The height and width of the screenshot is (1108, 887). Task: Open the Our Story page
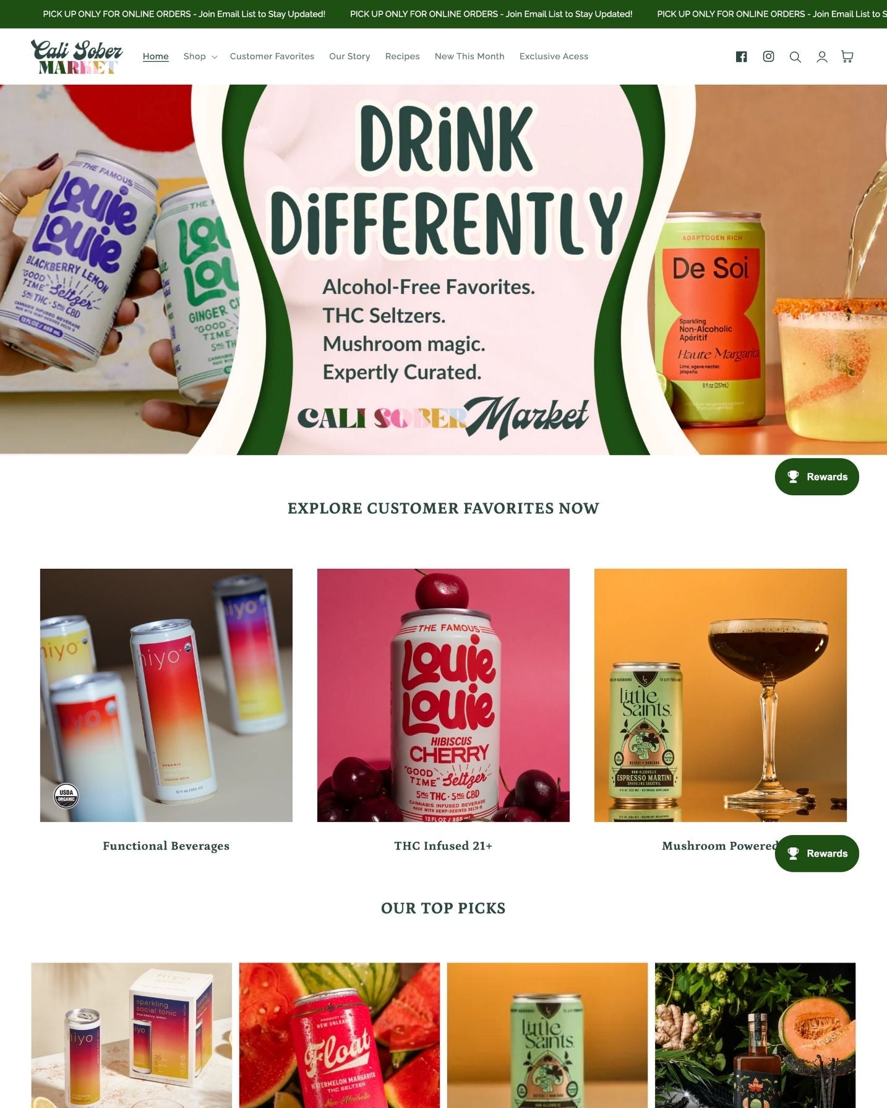(349, 56)
